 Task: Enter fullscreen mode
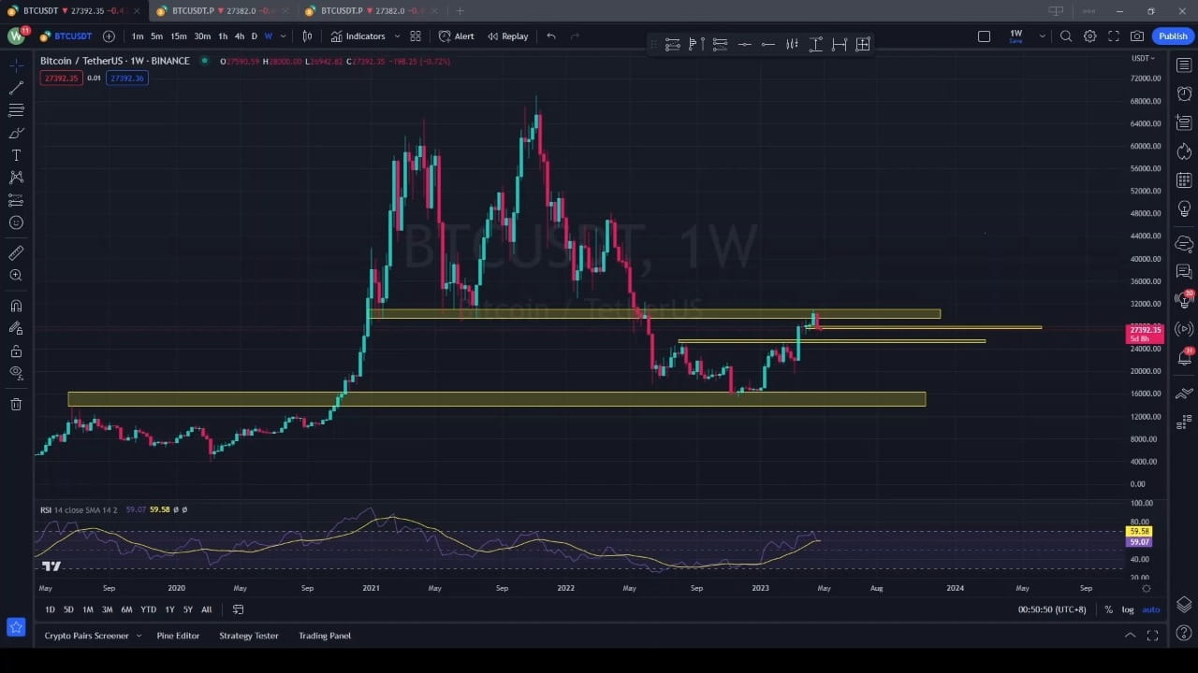coord(1114,36)
